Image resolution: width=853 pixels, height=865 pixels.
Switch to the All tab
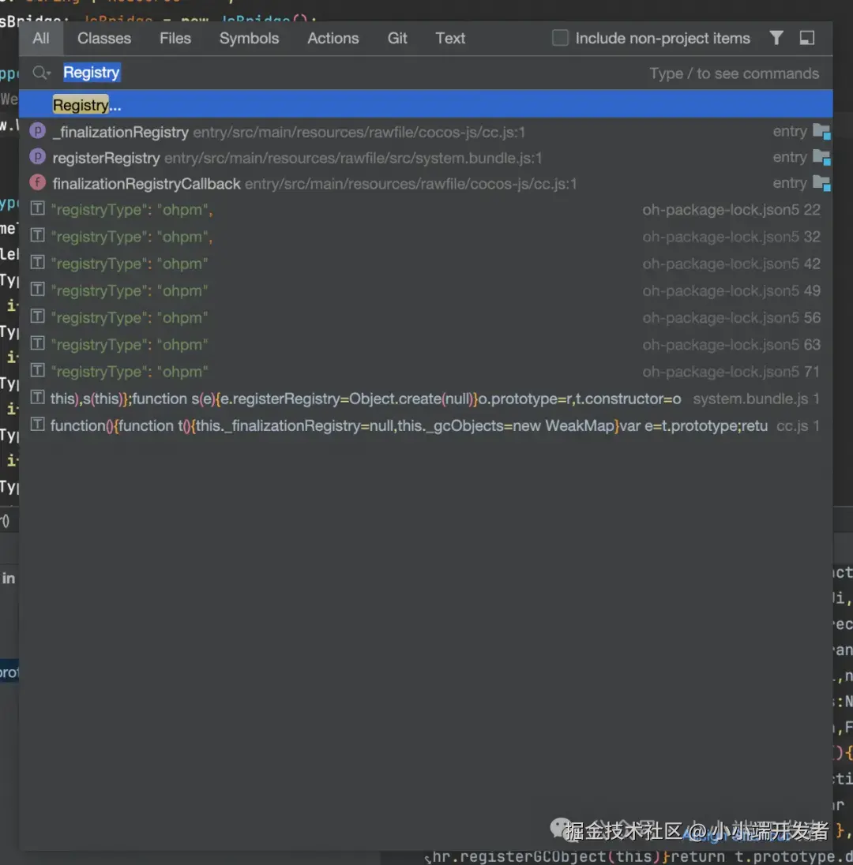pyautogui.click(x=41, y=38)
